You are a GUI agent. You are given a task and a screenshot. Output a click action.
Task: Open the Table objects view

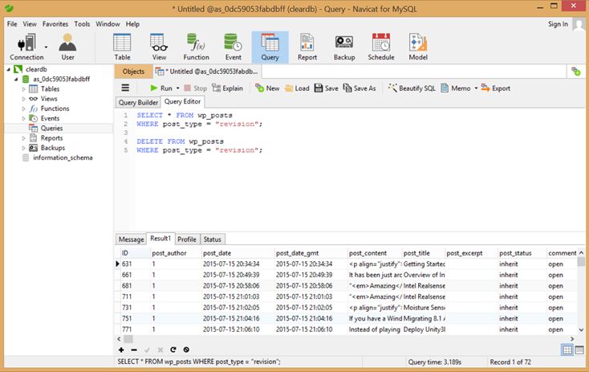122,47
